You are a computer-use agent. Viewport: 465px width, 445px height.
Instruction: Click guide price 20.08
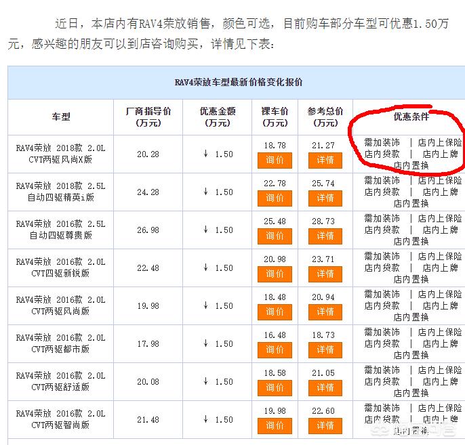coord(148,382)
